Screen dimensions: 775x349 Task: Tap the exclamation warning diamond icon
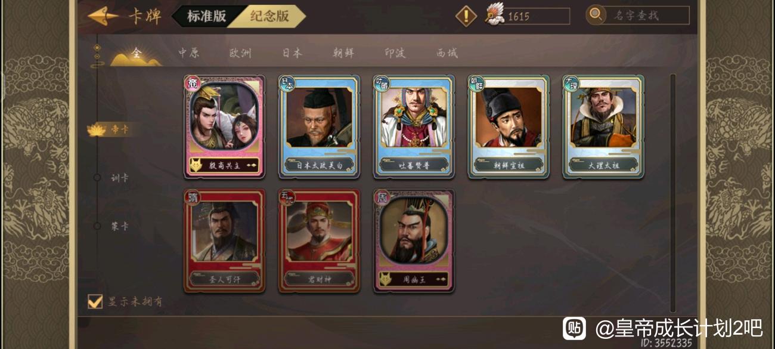click(x=466, y=16)
